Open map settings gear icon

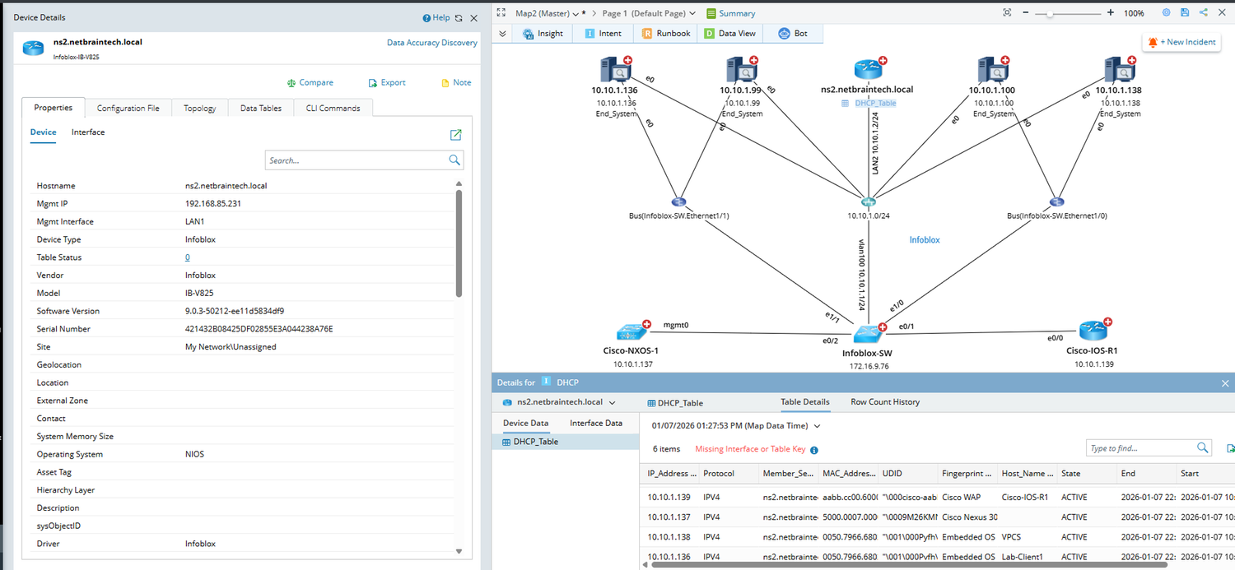pyautogui.click(x=1166, y=13)
